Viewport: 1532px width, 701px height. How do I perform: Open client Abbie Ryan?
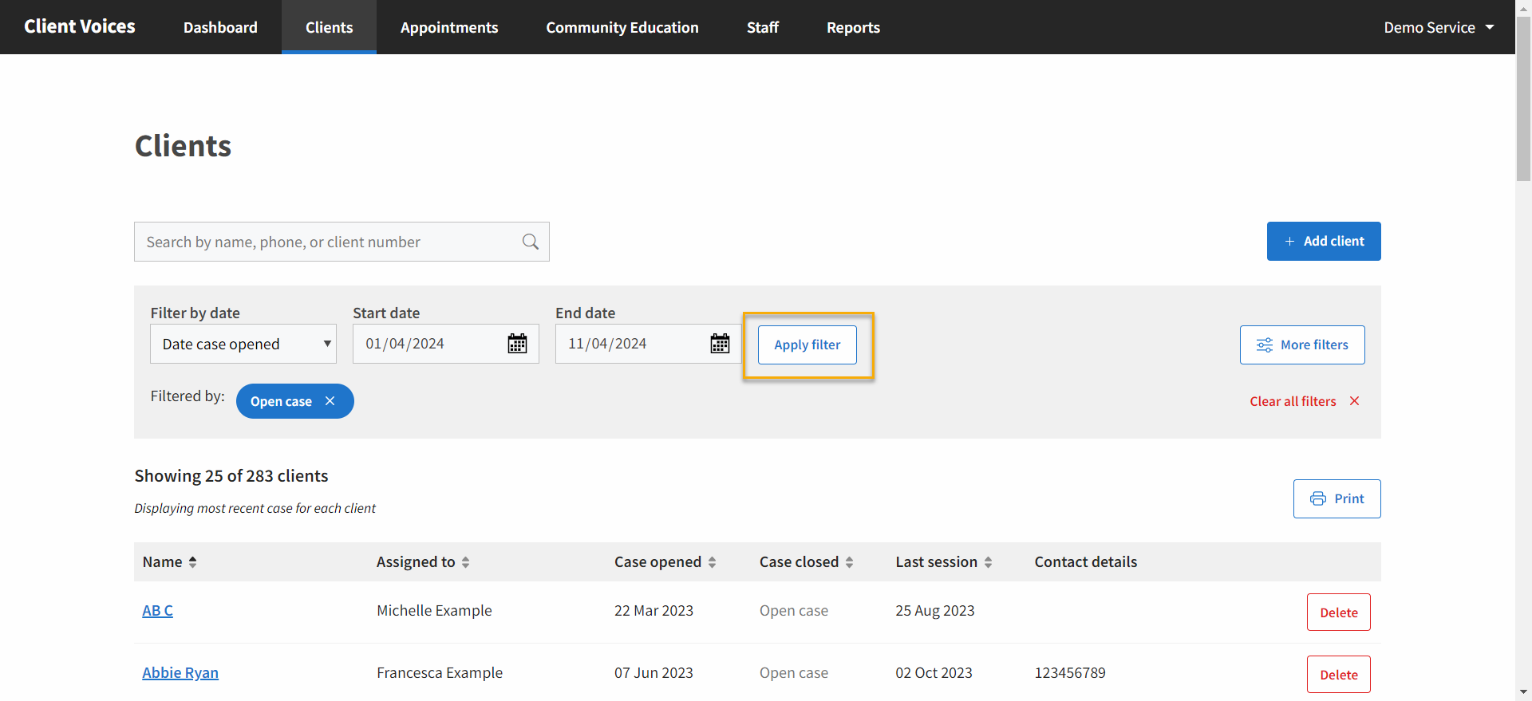click(180, 672)
